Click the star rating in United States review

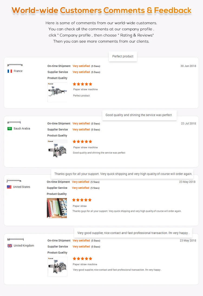pos(82,200)
